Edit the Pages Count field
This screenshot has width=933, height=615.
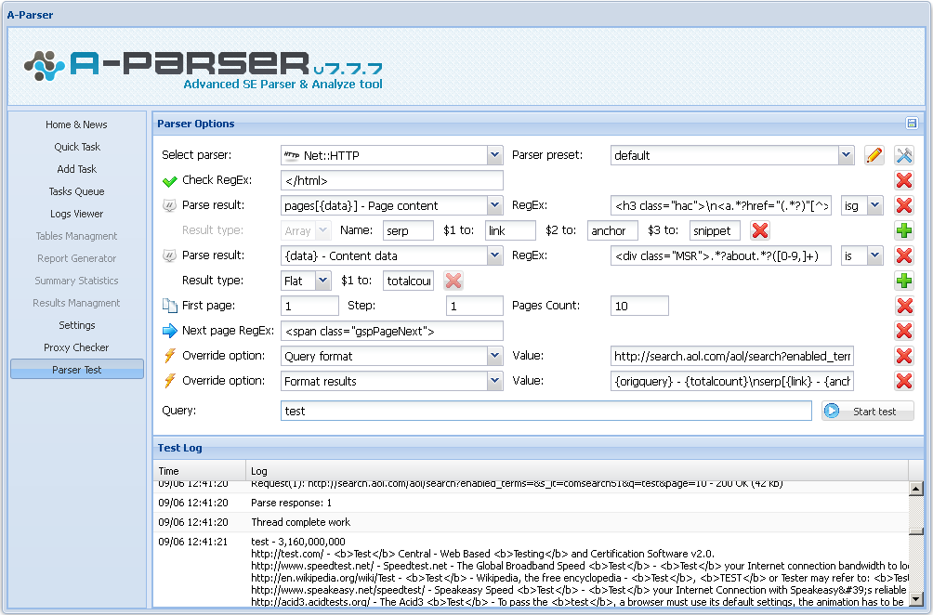[639, 306]
